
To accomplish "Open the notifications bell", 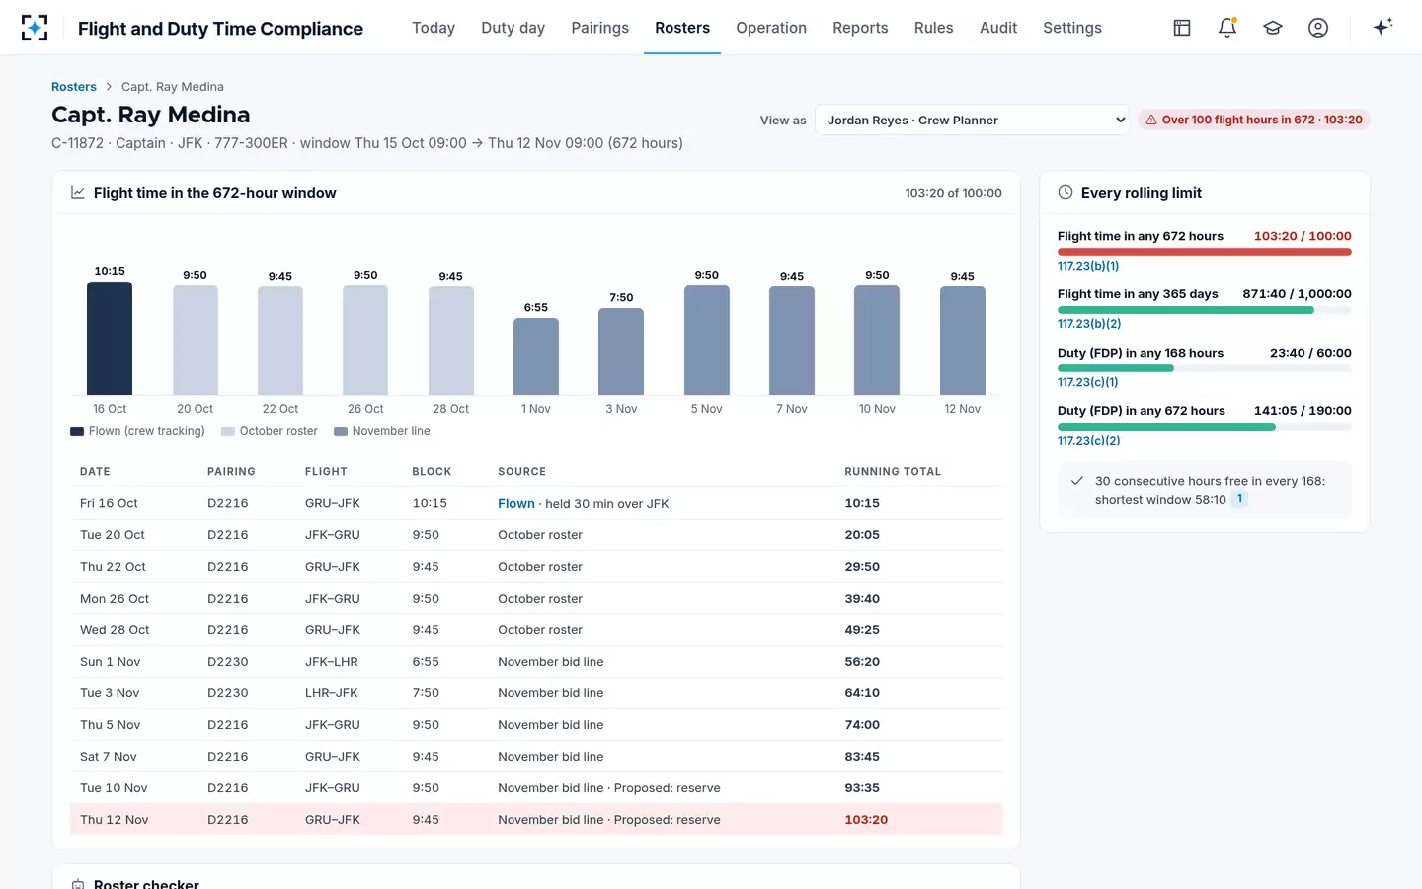I will click(x=1227, y=28).
